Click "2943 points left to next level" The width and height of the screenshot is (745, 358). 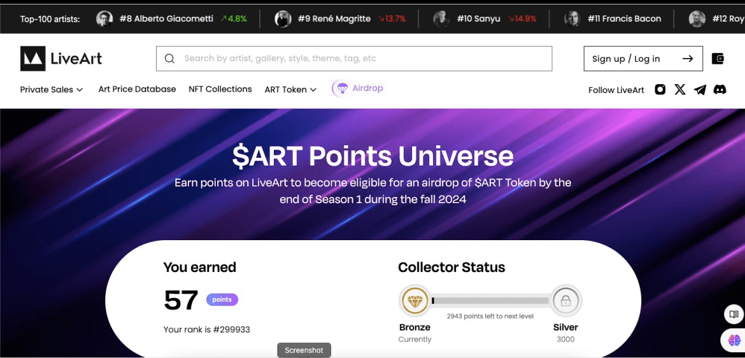490,316
